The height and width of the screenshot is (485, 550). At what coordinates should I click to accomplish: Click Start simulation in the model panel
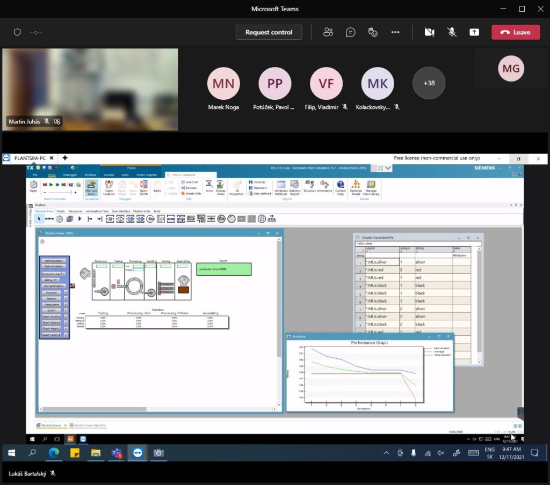(54, 261)
